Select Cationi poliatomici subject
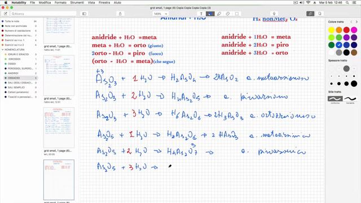Screen dimensions: 361x203 pos(20,92)
